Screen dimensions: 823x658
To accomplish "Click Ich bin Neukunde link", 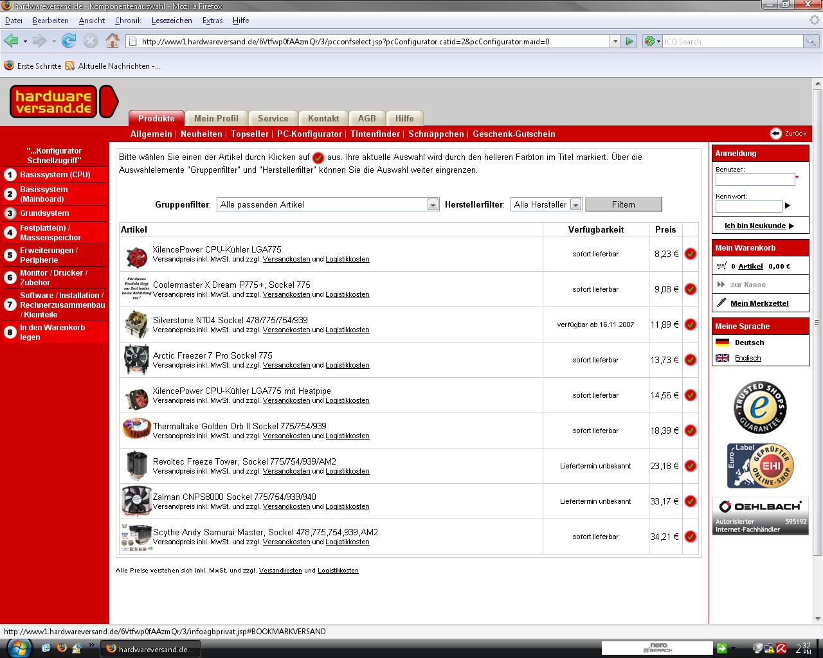I will [x=755, y=226].
